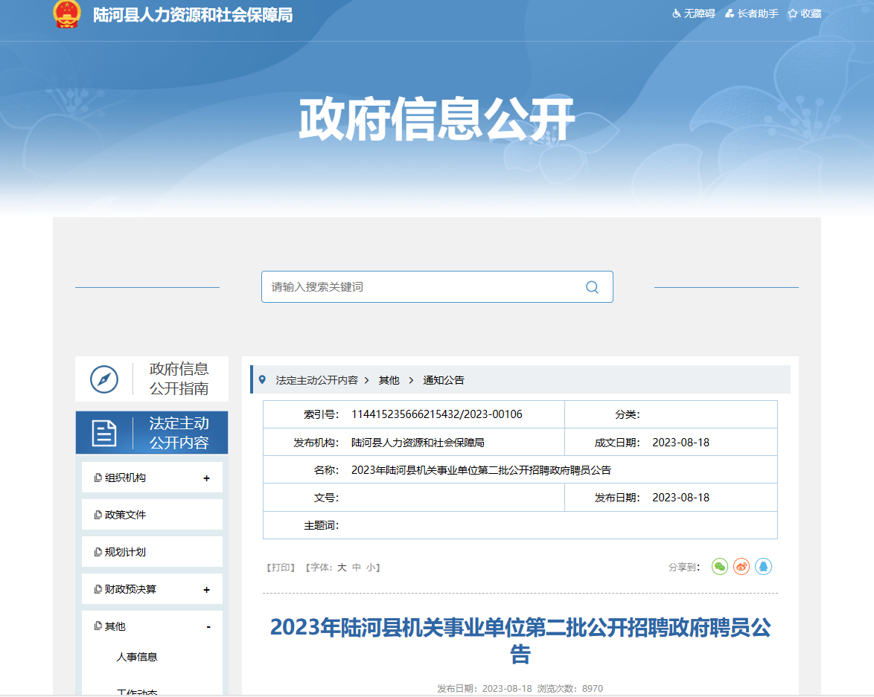Expand the 财政预决算 section

pyautogui.click(x=206, y=590)
